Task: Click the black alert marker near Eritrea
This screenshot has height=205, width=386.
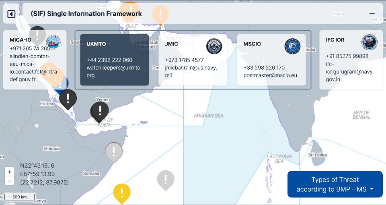Action: click(x=68, y=98)
